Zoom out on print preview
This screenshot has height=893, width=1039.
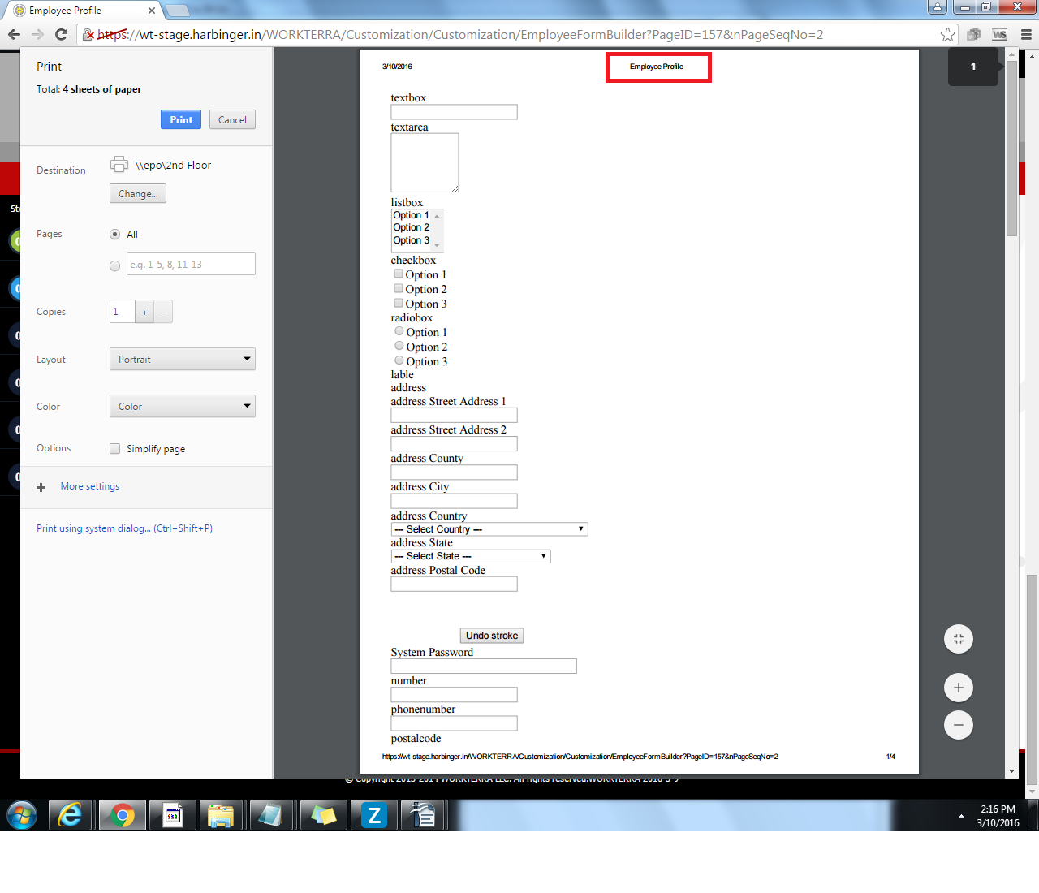click(958, 725)
